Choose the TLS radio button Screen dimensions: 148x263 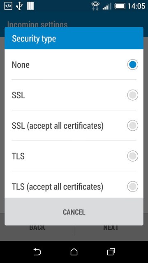tap(132, 156)
